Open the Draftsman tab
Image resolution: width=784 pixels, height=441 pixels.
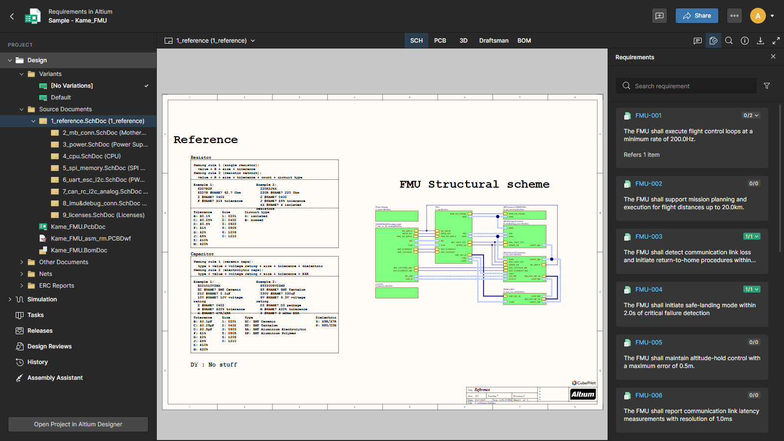click(x=493, y=41)
